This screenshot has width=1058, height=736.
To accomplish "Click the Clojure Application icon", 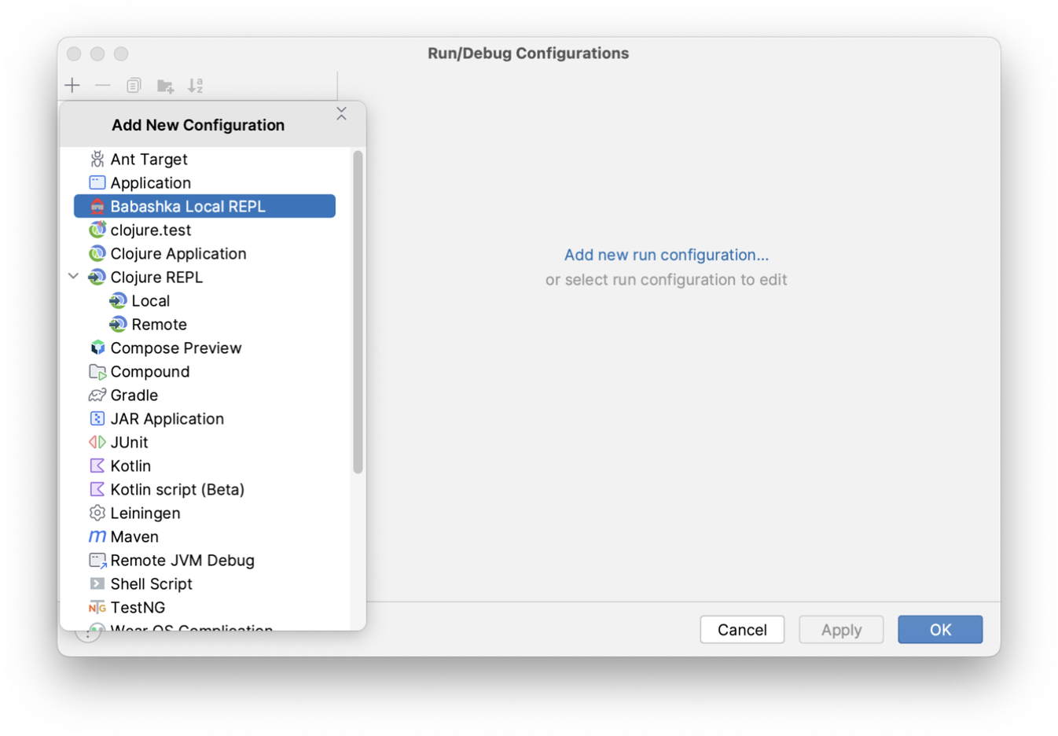I will click(97, 253).
